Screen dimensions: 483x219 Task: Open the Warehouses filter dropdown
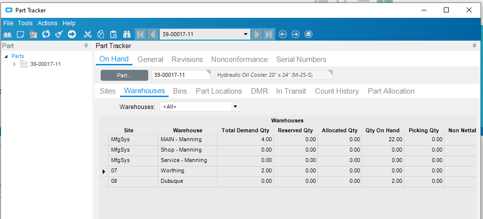tap(235, 107)
